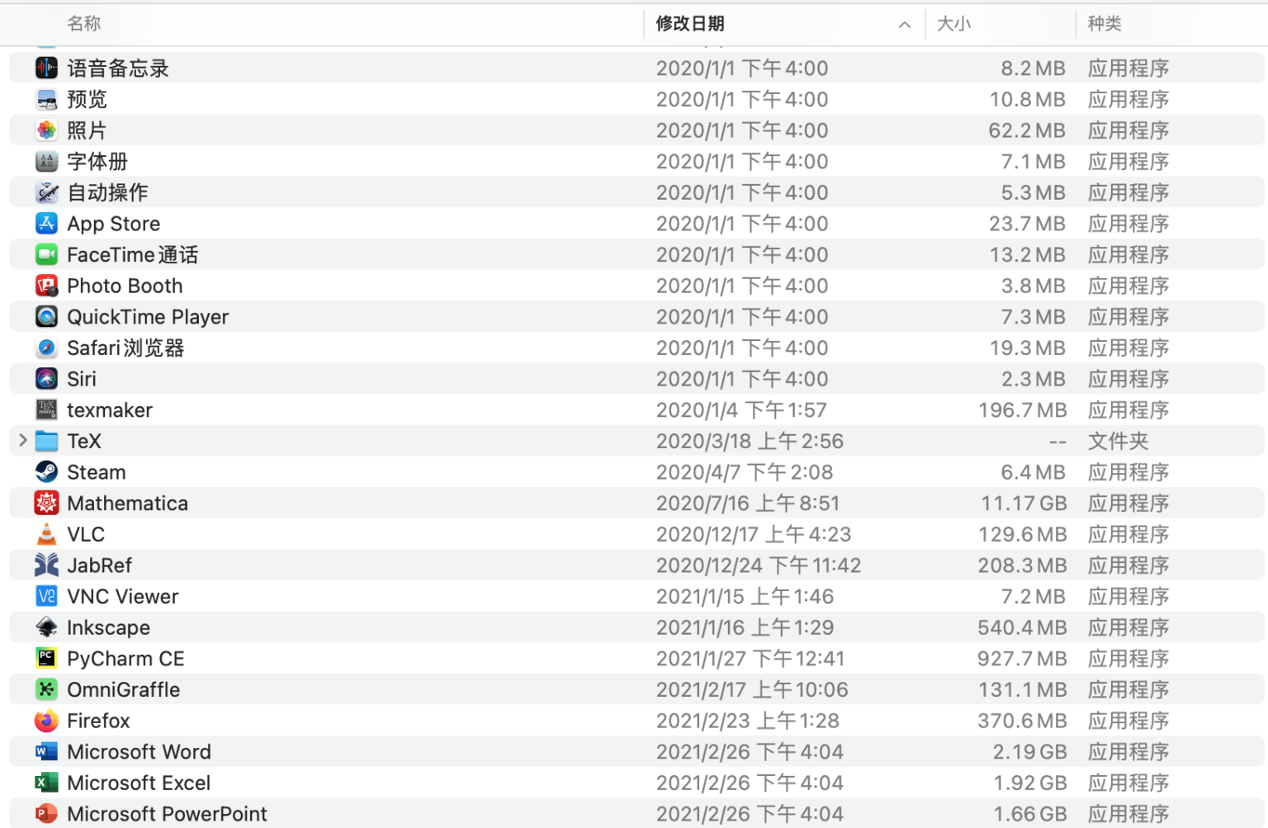Image resolution: width=1268 pixels, height=828 pixels.
Task: Sort by the 大小 column header
Action: [x=953, y=24]
